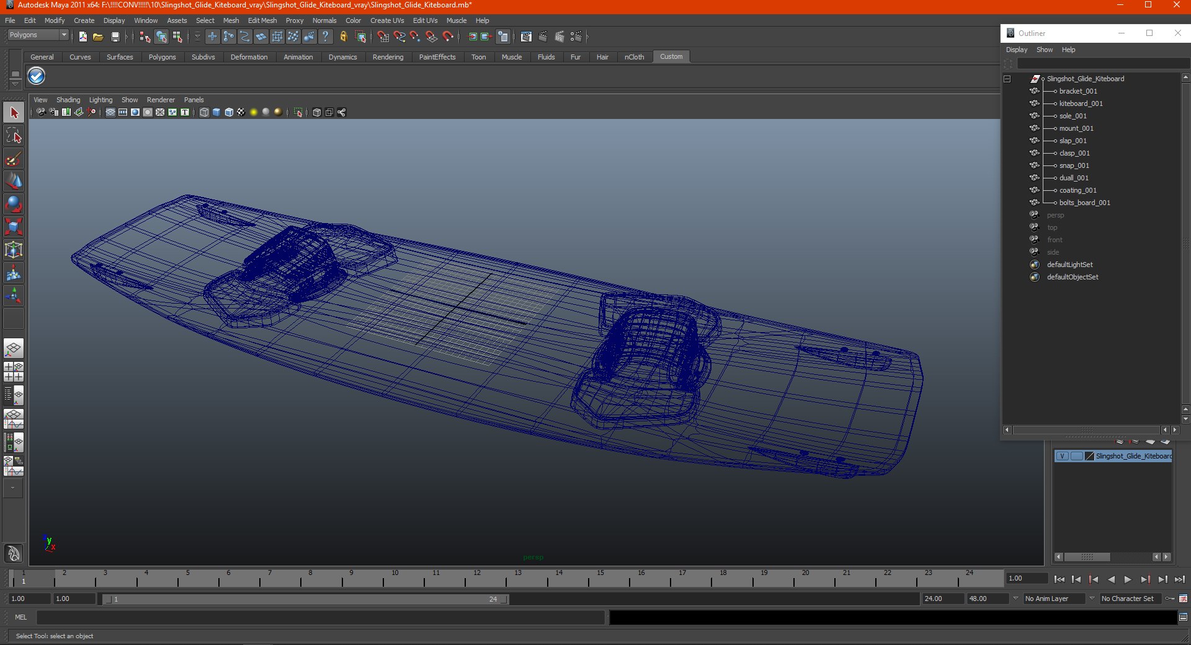Step back one frame

[x=1076, y=579]
